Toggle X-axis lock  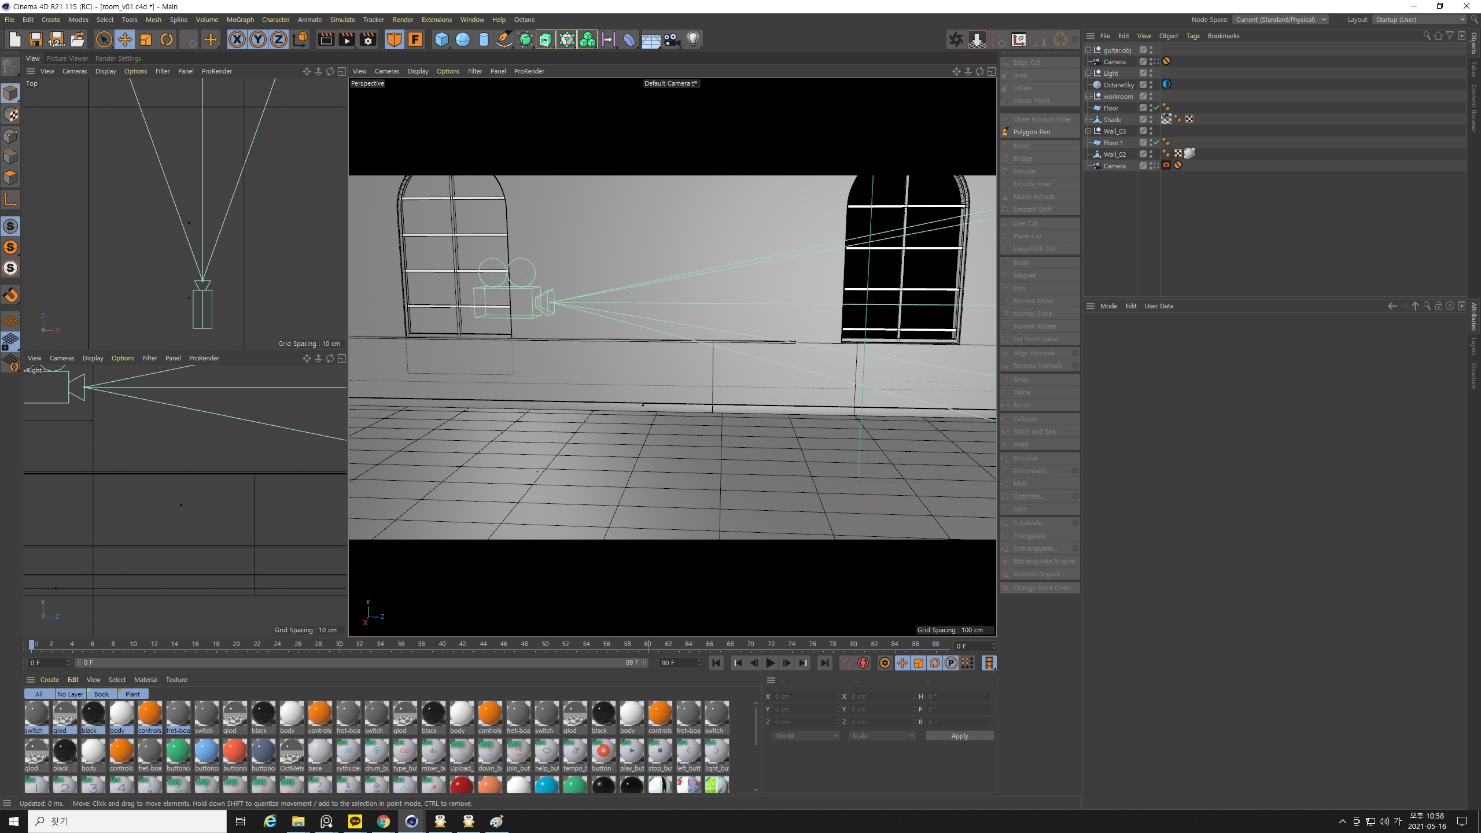coord(237,40)
